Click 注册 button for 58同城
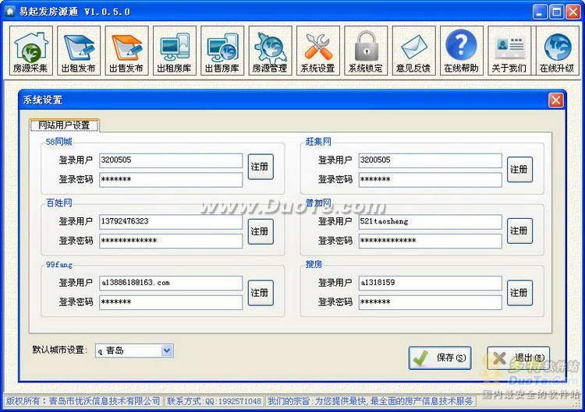Image resolution: width=585 pixels, height=412 pixels. [261, 167]
